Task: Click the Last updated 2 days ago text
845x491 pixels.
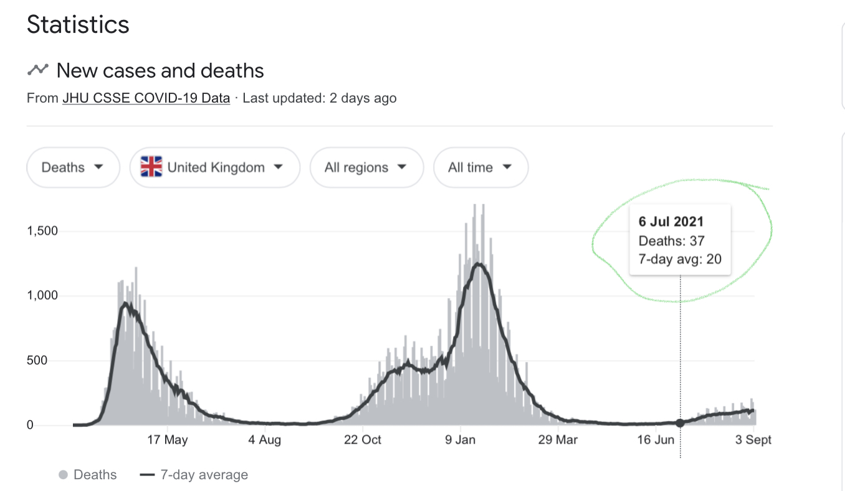Action: [x=320, y=98]
